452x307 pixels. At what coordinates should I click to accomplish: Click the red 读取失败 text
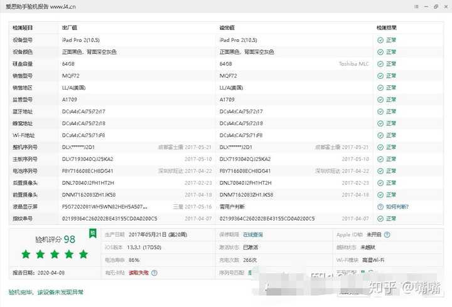tap(139, 273)
